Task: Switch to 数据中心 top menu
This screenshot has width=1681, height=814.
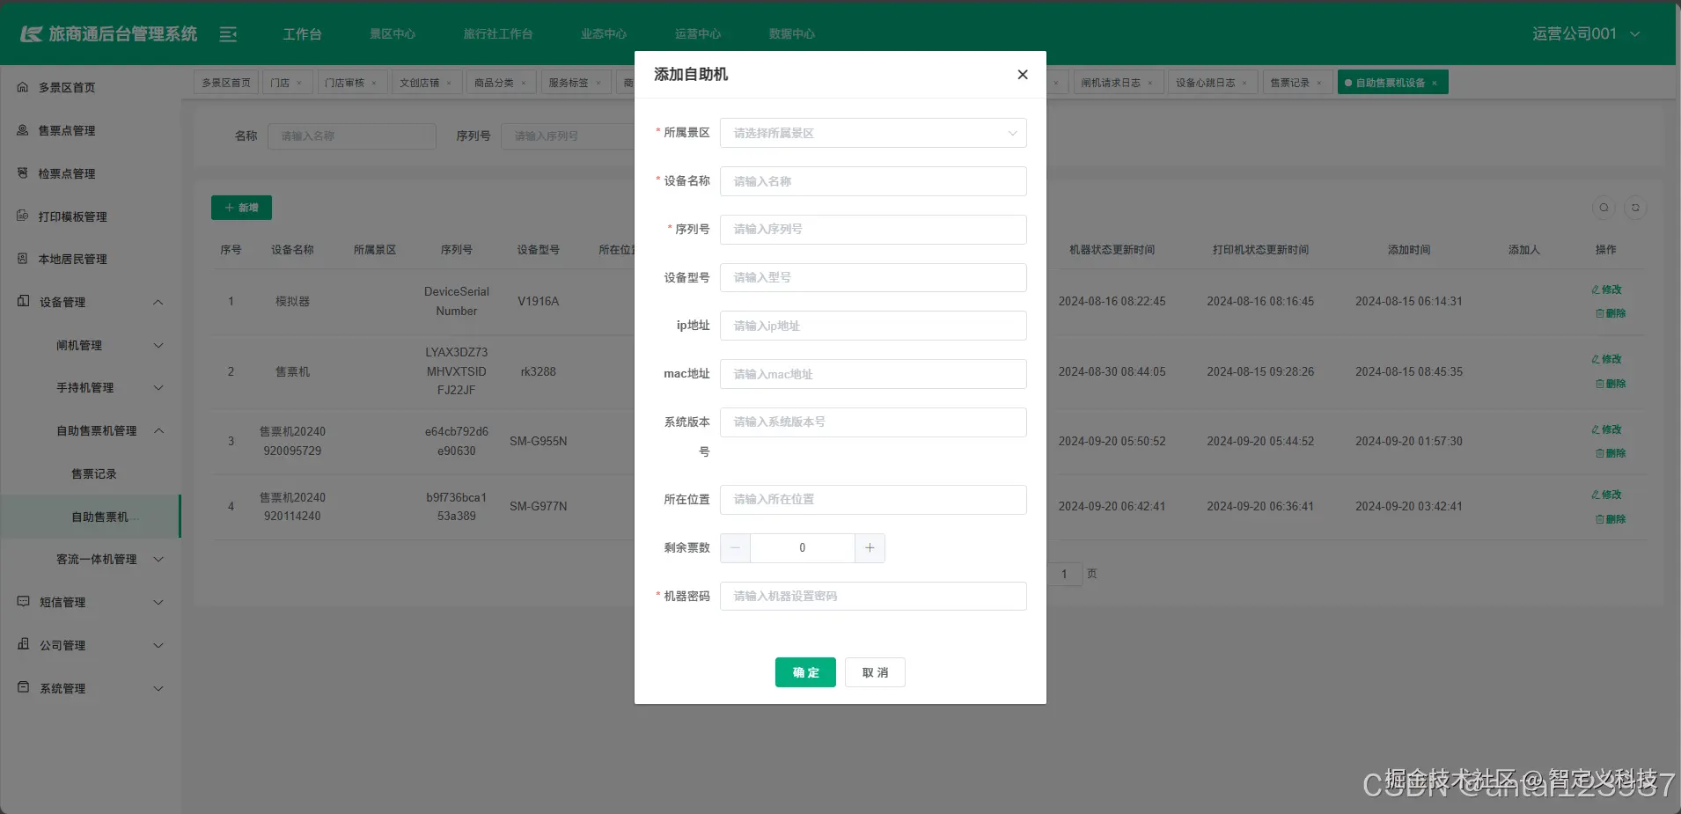Action: [x=792, y=34]
